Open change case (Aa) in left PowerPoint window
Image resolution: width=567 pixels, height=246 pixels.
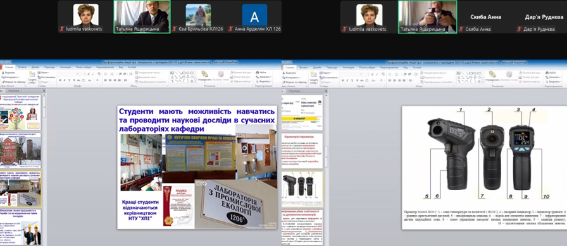pos(89,80)
